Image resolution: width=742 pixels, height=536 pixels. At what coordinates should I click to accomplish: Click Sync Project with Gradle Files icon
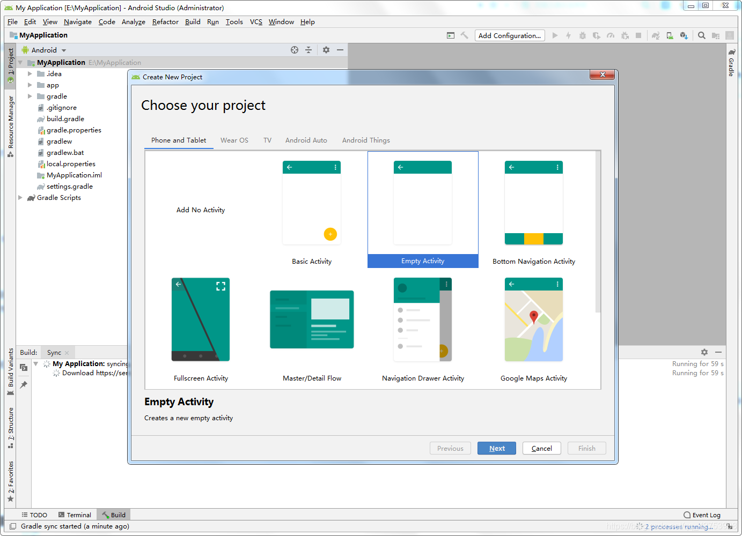click(656, 35)
